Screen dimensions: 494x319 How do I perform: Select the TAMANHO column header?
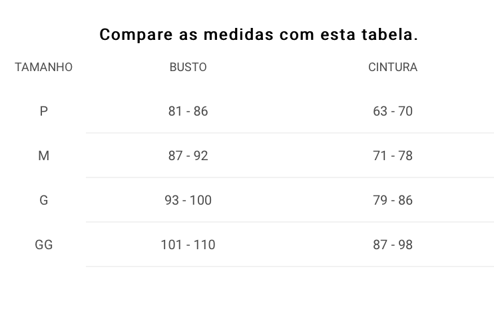click(x=43, y=67)
